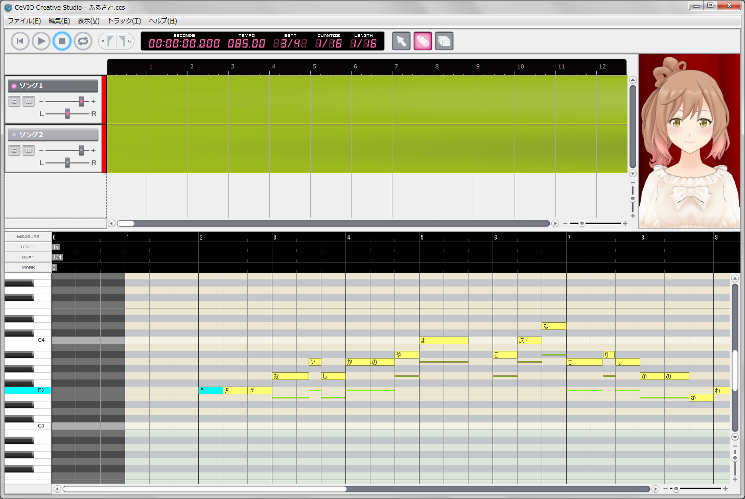This screenshot has width=745, height=499.
Task: Solo the ソング2 track
Action: (x=14, y=151)
